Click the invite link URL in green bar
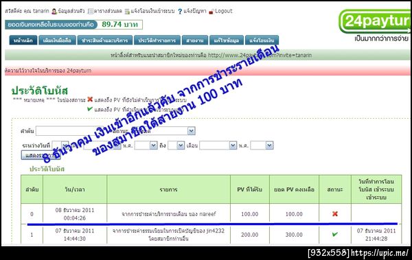 (x=260, y=55)
